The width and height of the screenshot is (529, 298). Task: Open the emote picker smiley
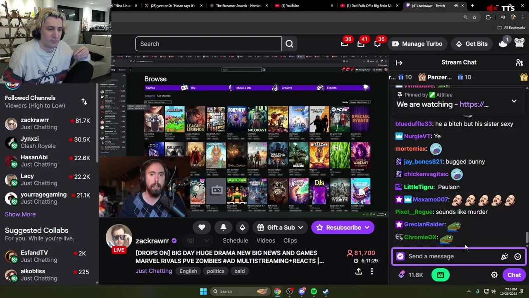coord(517,257)
